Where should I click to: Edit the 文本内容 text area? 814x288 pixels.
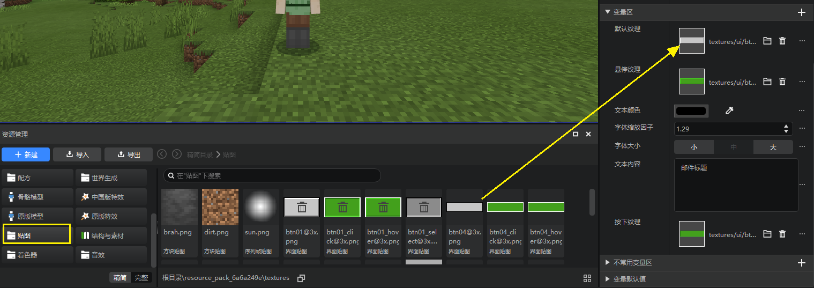(736, 184)
